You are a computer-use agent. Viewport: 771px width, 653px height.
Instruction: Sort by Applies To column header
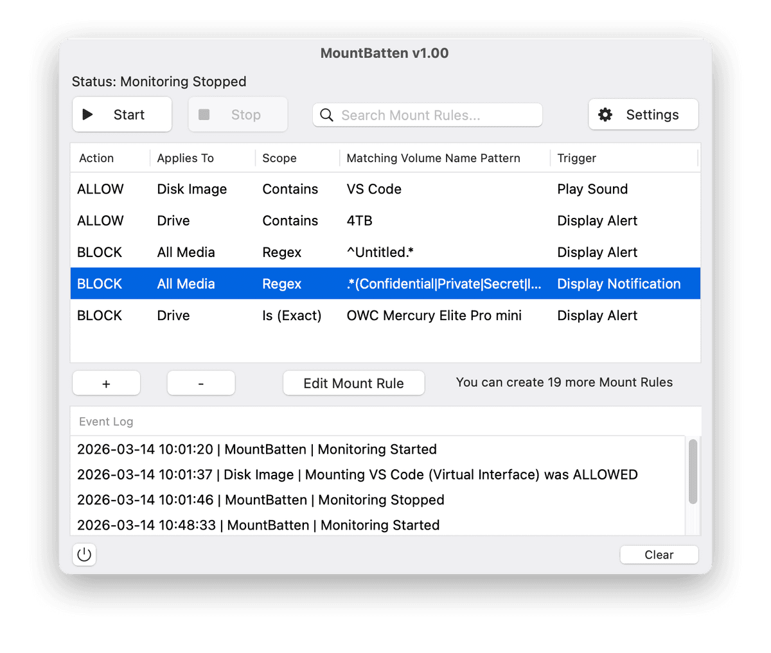186,158
